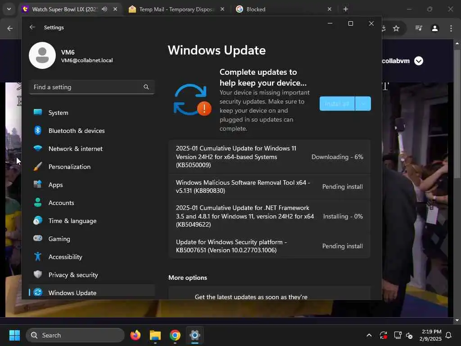Show hidden system tray icons

pyautogui.click(x=369, y=335)
